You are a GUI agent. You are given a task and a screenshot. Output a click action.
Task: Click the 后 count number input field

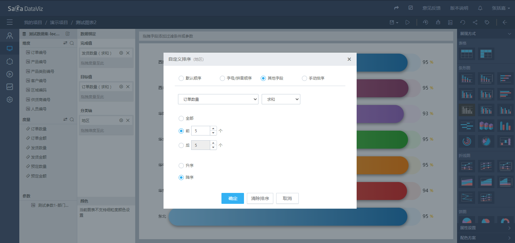click(201, 145)
